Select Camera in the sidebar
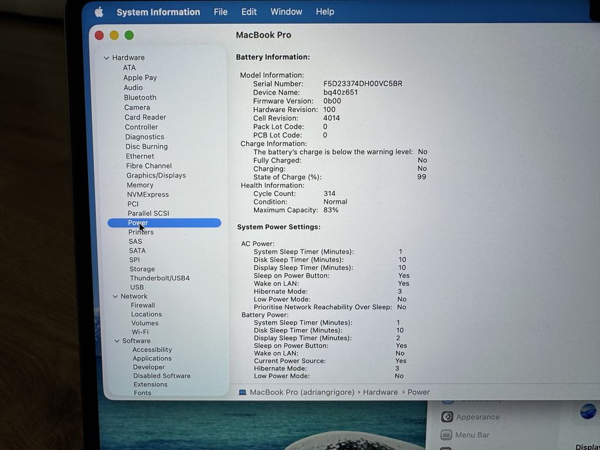The height and width of the screenshot is (450, 600). pyautogui.click(x=137, y=107)
